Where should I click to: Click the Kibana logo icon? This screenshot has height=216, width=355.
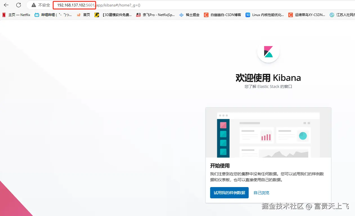click(x=268, y=52)
